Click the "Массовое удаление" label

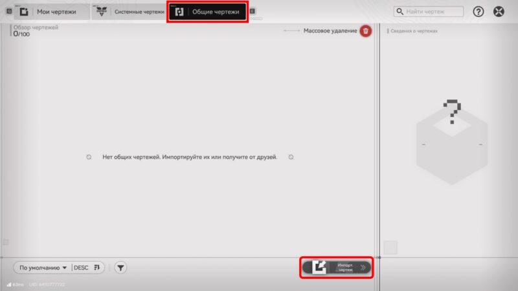[330, 31]
